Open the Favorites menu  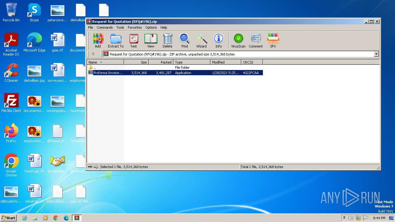[x=135, y=27]
